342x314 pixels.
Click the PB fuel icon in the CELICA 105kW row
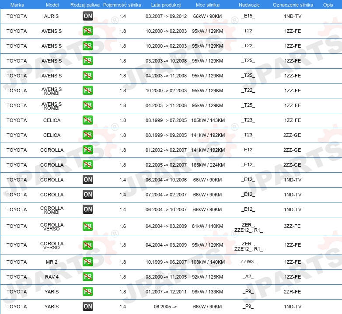click(x=87, y=120)
